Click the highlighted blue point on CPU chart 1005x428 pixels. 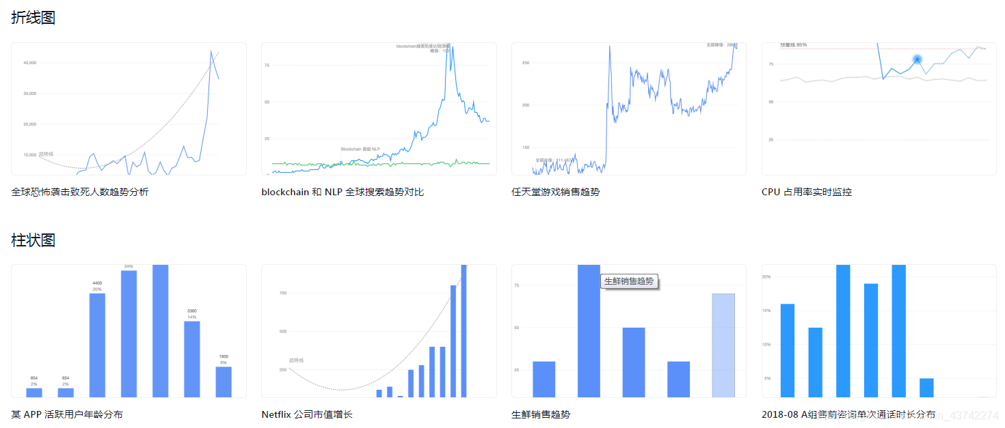(917, 59)
